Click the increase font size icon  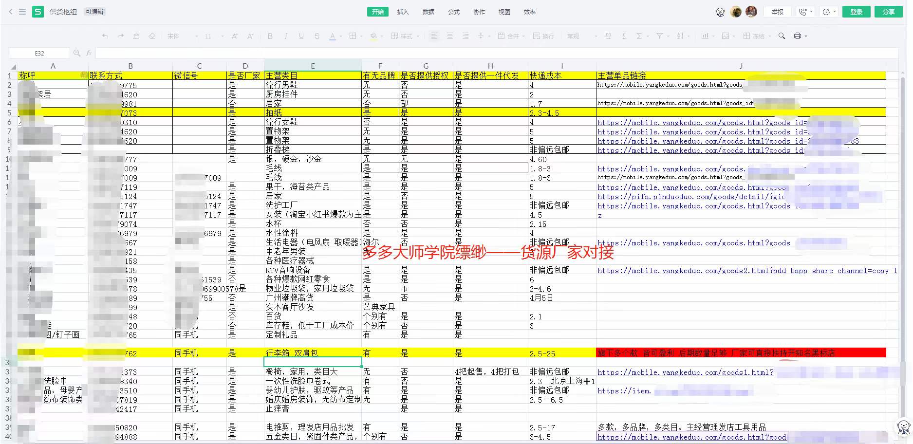pyautogui.click(x=235, y=36)
